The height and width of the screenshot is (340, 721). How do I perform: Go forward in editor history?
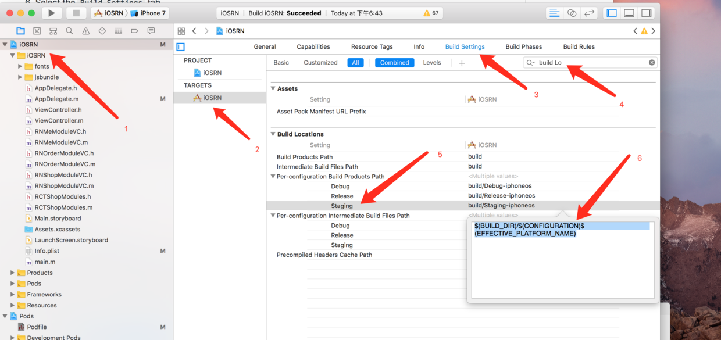coord(206,31)
